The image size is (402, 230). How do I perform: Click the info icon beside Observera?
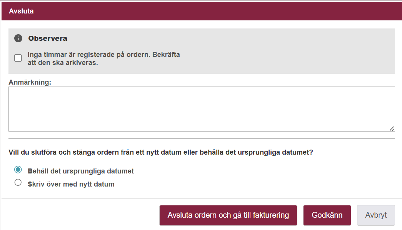(x=18, y=38)
